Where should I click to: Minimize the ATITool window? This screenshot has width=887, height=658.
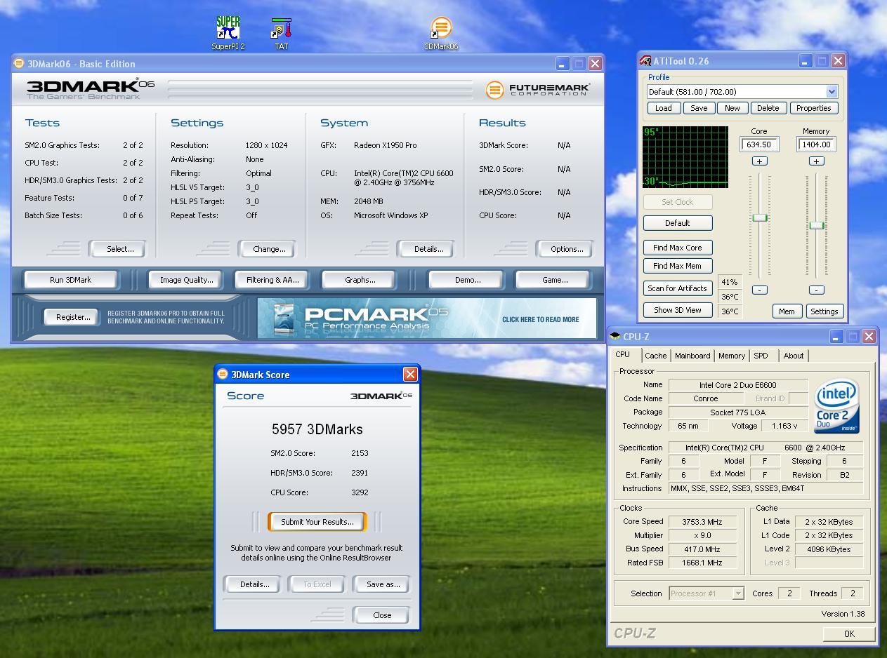point(805,61)
